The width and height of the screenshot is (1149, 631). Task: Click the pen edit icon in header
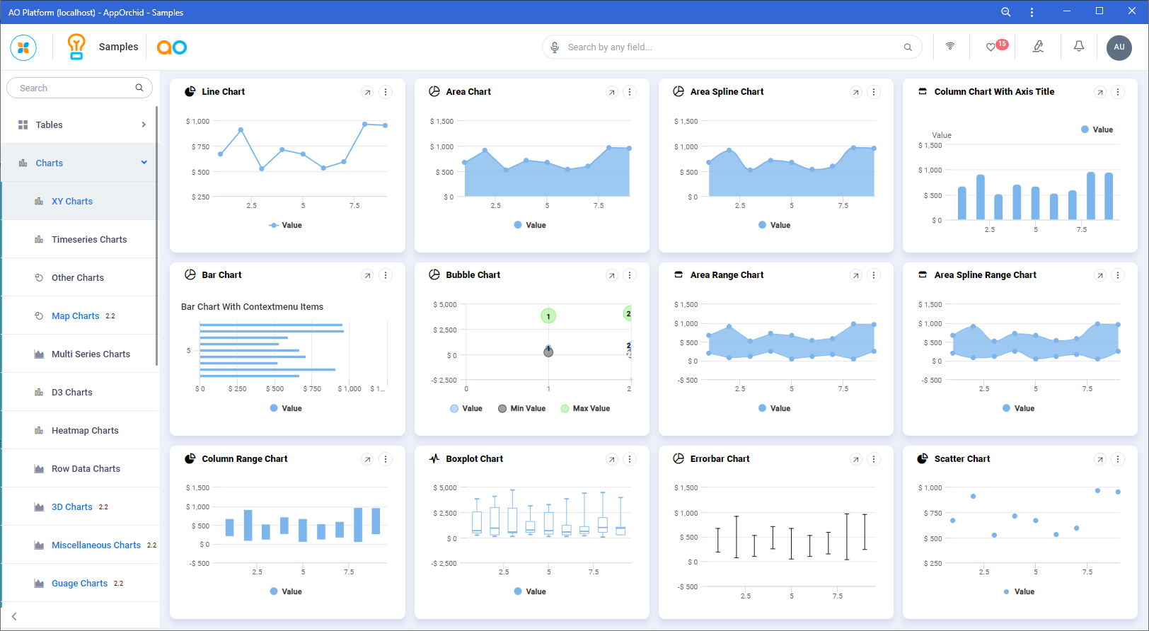pos(1037,47)
